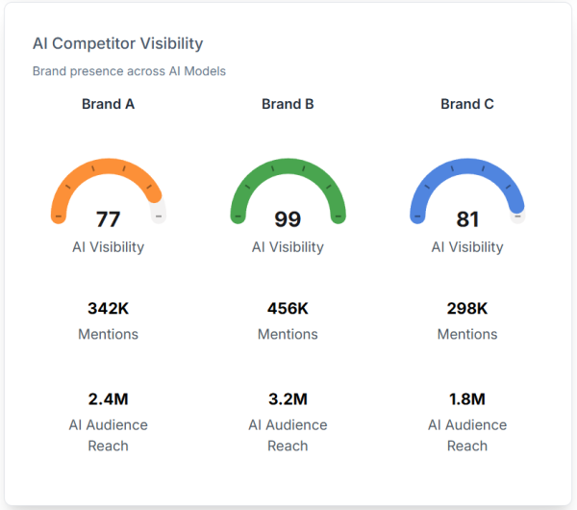Image resolution: width=577 pixels, height=510 pixels.
Task: Click the 2.4M audience reach figure
Action: pyautogui.click(x=108, y=399)
